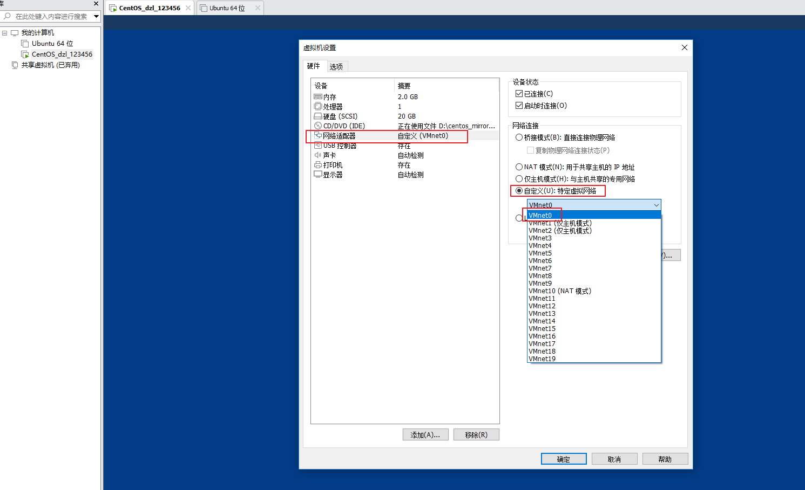Select 自定义(U) 特定虚拟网络 radio button
Screen dimensions: 805x490
(519, 191)
